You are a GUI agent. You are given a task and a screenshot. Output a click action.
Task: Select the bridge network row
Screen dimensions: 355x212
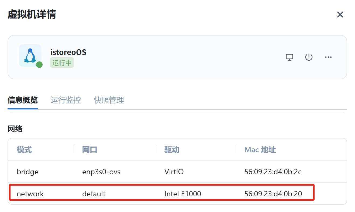coord(27,172)
